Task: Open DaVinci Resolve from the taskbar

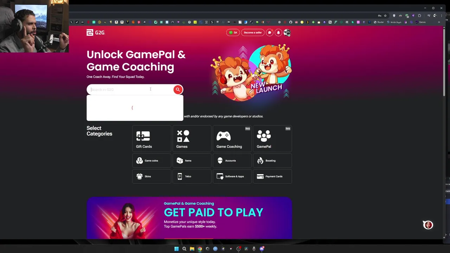Action: 246,249
